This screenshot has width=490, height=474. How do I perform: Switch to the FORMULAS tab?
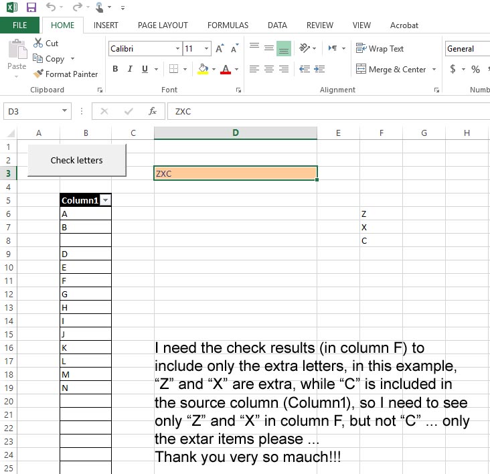pos(228,25)
